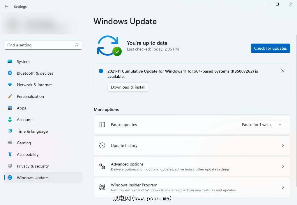Click the Gaming controller icon
This screenshot has height=205, width=297.
(10, 143)
